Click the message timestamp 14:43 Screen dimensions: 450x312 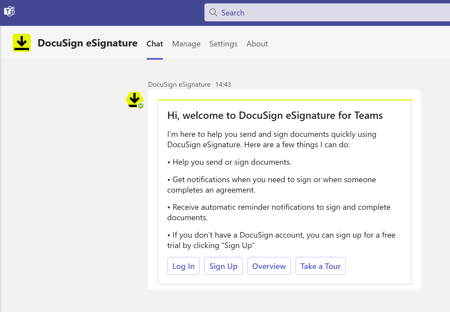[x=223, y=84]
